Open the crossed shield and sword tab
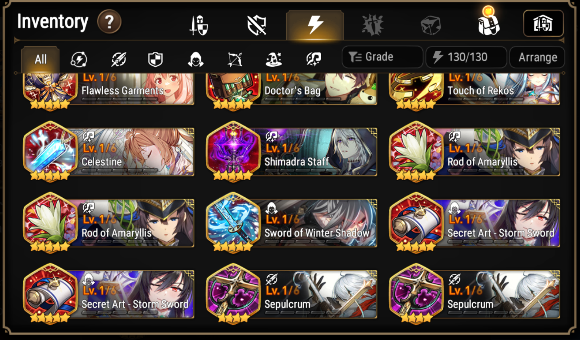Screen dimensions: 580x340 click(x=257, y=25)
